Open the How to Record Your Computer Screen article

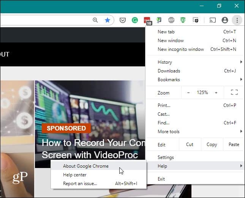click(x=93, y=149)
